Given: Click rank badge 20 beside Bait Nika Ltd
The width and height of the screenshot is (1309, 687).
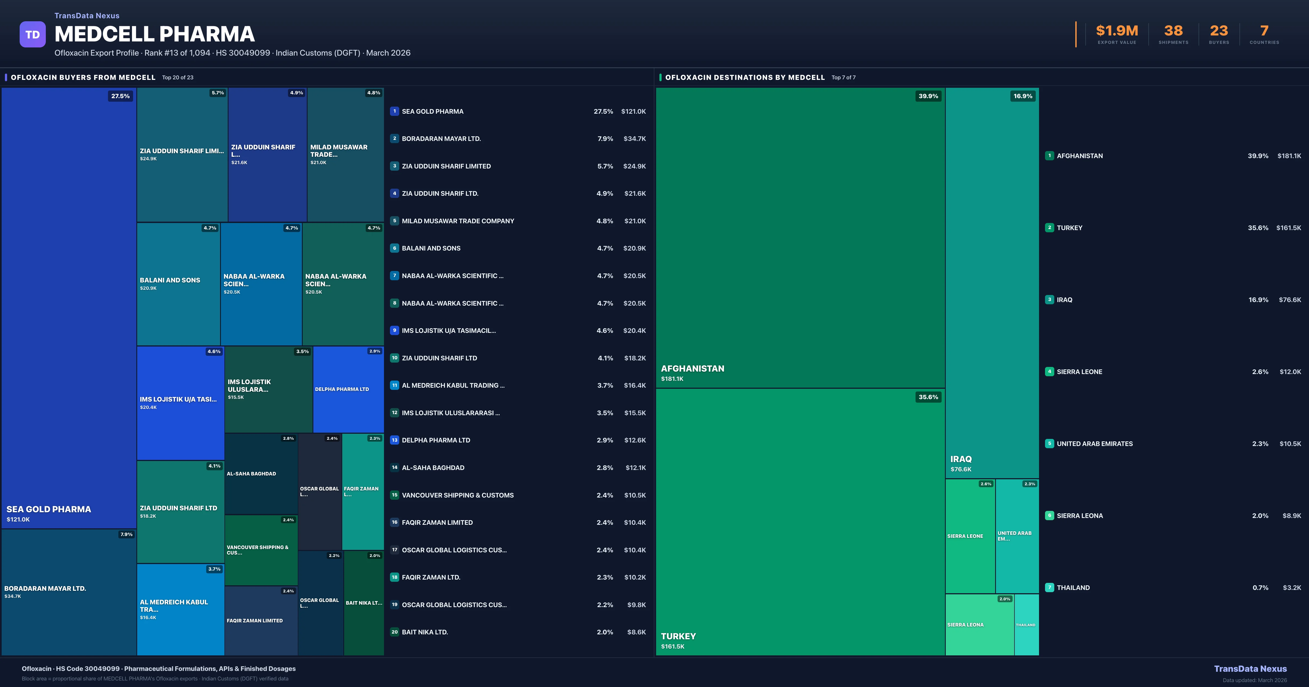Looking at the screenshot, I should [x=394, y=632].
